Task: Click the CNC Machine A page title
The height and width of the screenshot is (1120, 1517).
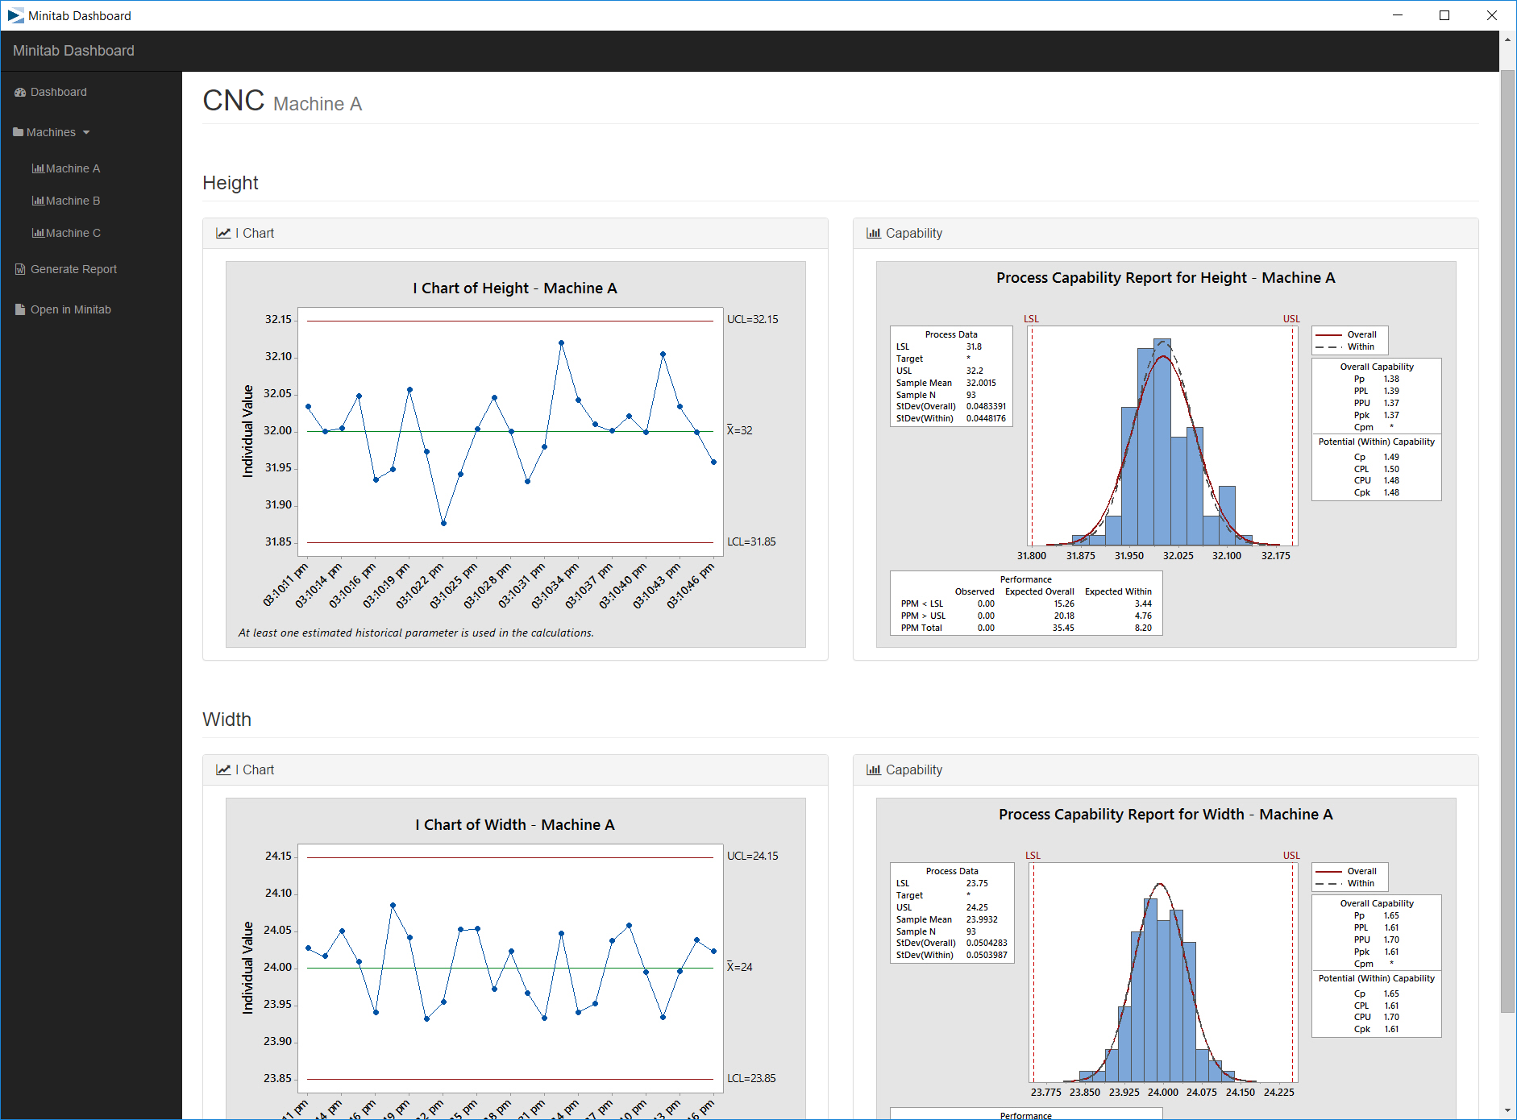Action: click(x=282, y=102)
